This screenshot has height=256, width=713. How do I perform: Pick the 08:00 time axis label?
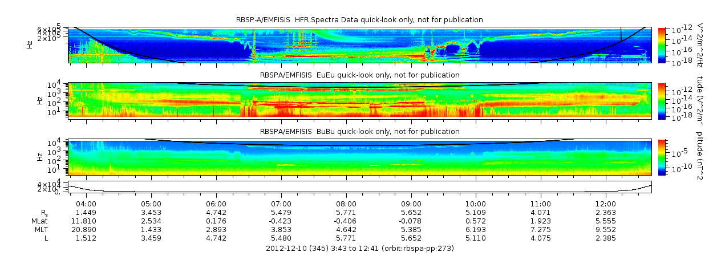click(x=346, y=204)
